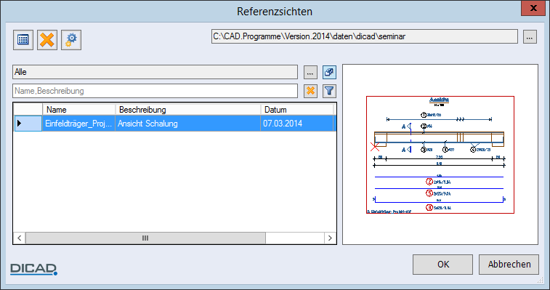Clear the search filter with orange X
The image size is (550, 290).
click(x=310, y=91)
